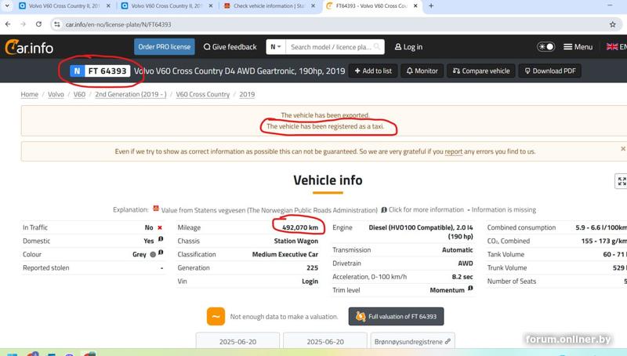627x356 pixels.
Task: Click Add to list button
Action: [373, 71]
